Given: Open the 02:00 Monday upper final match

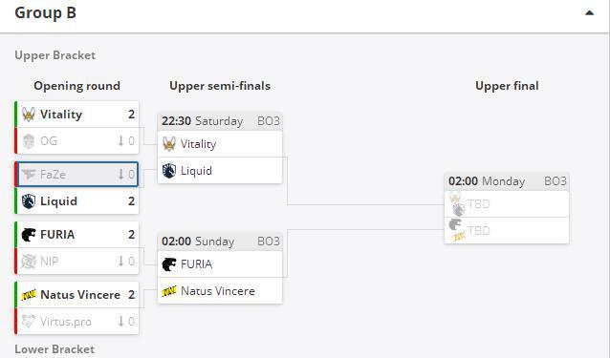Looking at the screenshot, I should coord(507,181).
